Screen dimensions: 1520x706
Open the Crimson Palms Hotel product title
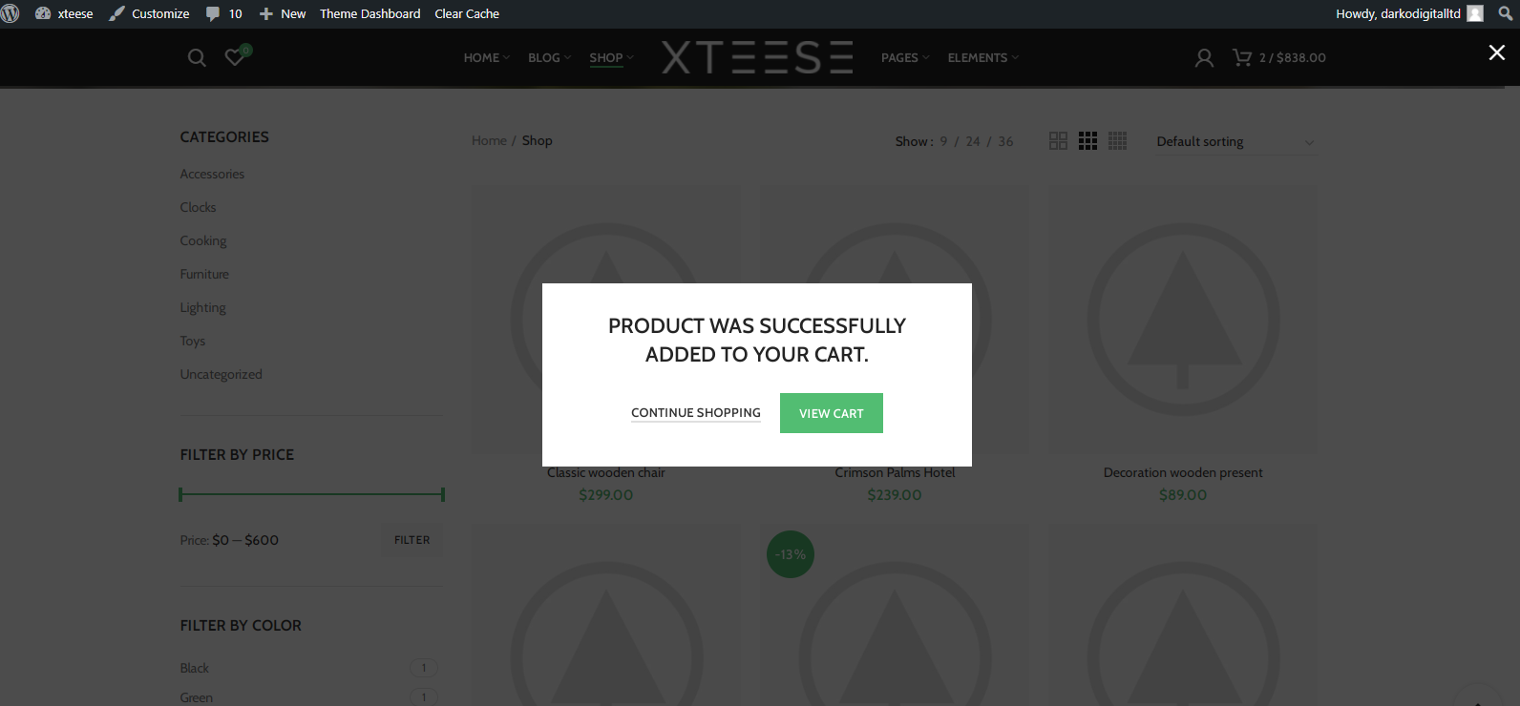[x=895, y=472]
